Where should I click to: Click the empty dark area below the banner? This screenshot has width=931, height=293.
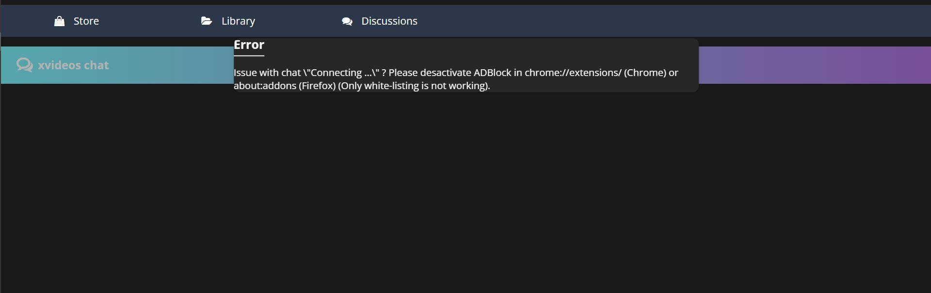tap(465, 194)
